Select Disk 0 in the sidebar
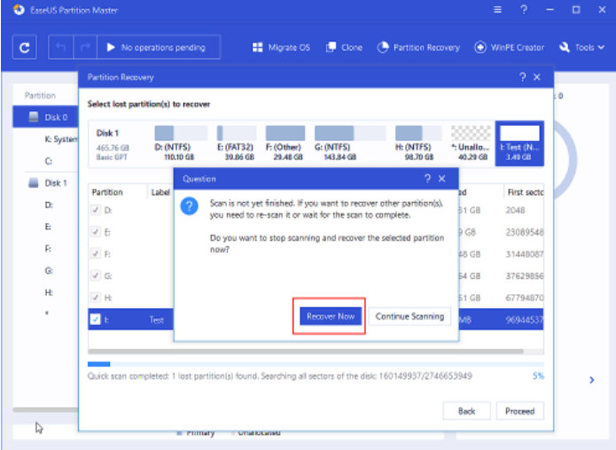This screenshot has width=616, height=450. [x=45, y=117]
